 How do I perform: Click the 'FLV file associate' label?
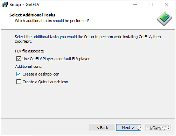coord(29,51)
